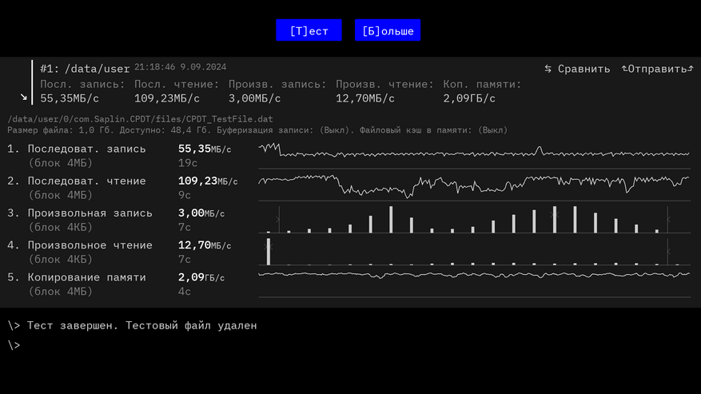The width and height of the screenshot is (701, 394).
Task: Click the random write bar chart
Action: (474, 220)
